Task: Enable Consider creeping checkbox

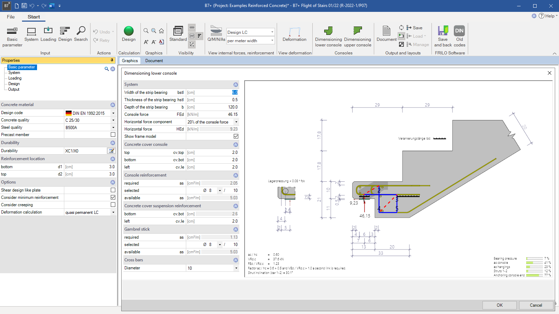Action: pyautogui.click(x=113, y=205)
